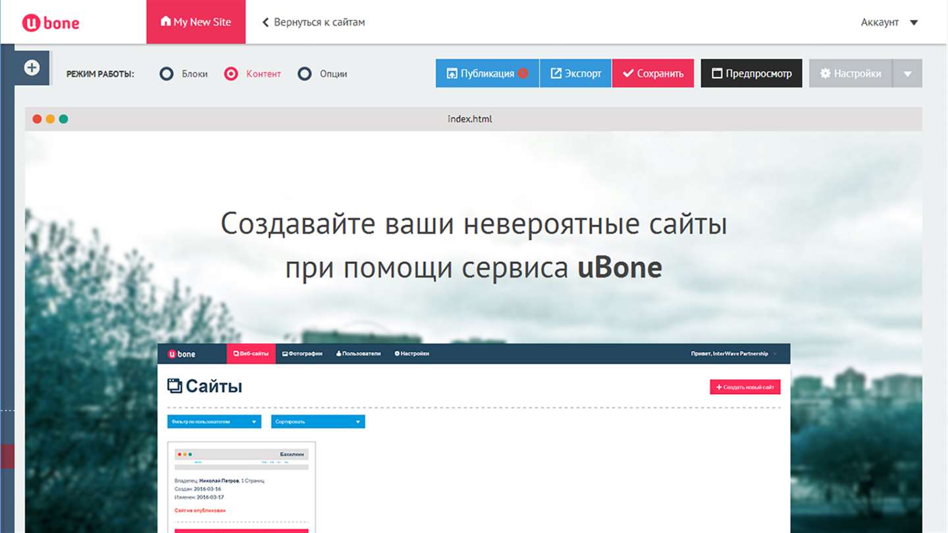948x533 pixels.
Task: Select the Контент work mode
Action: [x=252, y=74]
